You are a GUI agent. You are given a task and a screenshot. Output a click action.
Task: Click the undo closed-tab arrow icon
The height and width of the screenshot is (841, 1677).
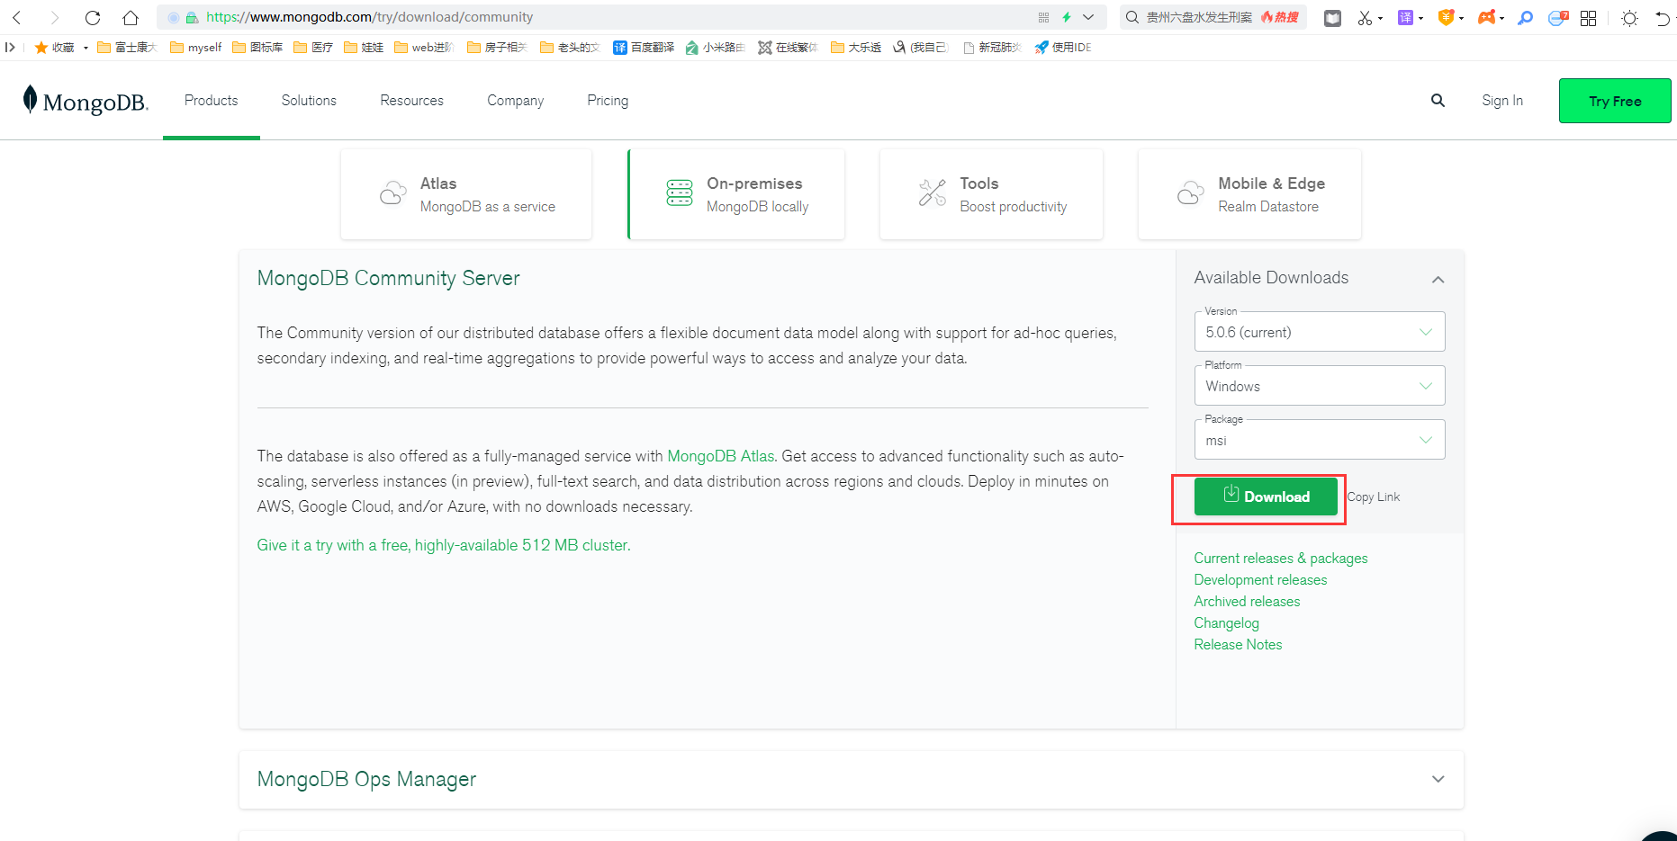(1662, 18)
